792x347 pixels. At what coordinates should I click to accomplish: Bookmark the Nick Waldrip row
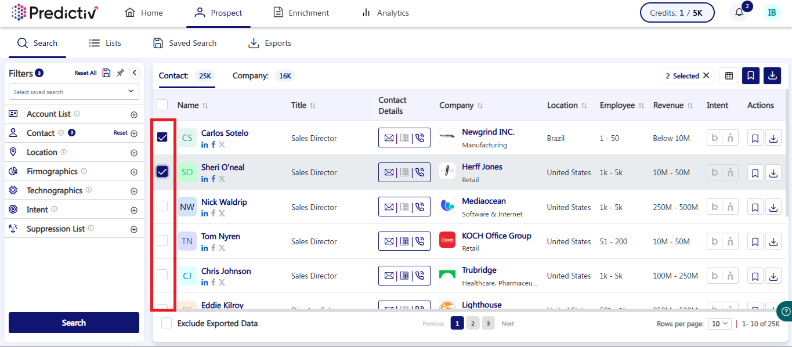[755, 207]
